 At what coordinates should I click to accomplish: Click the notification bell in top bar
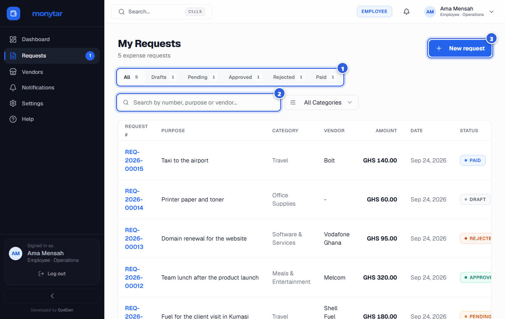(407, 12)
